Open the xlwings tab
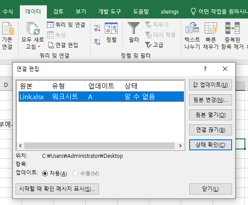The width and height of the screenshot is (248, 205). tap(170, 11)
